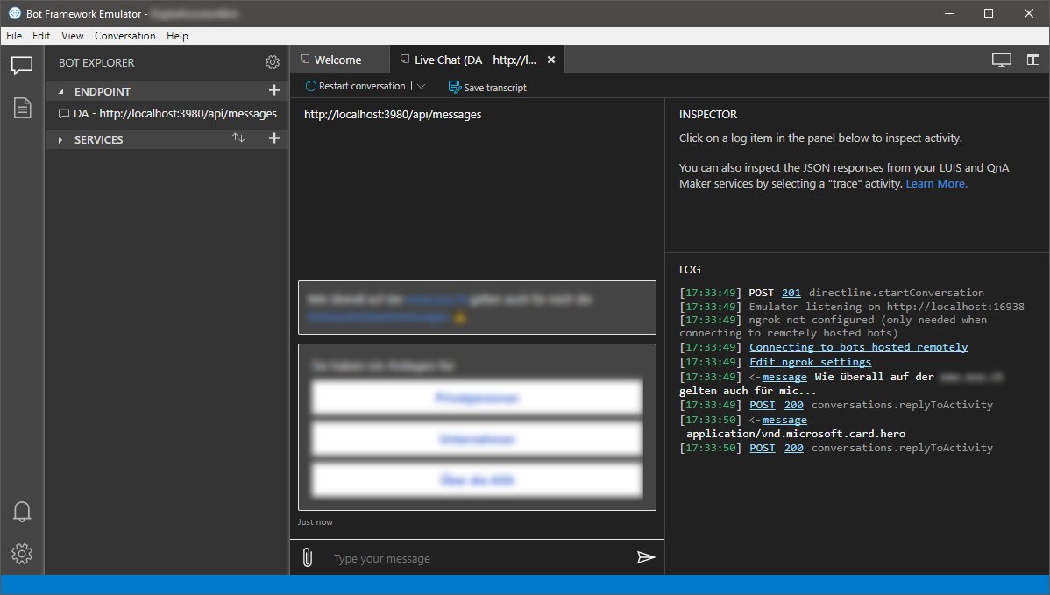Toggle presentation mode monitor icon

tap(1001, 60)
